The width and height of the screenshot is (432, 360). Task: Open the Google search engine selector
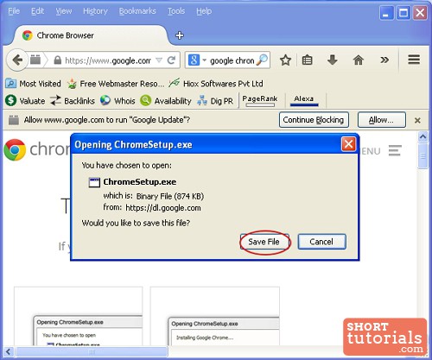(197, 60)
